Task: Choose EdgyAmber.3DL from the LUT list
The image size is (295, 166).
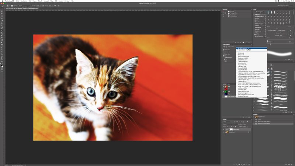Action: pos(251,65)
